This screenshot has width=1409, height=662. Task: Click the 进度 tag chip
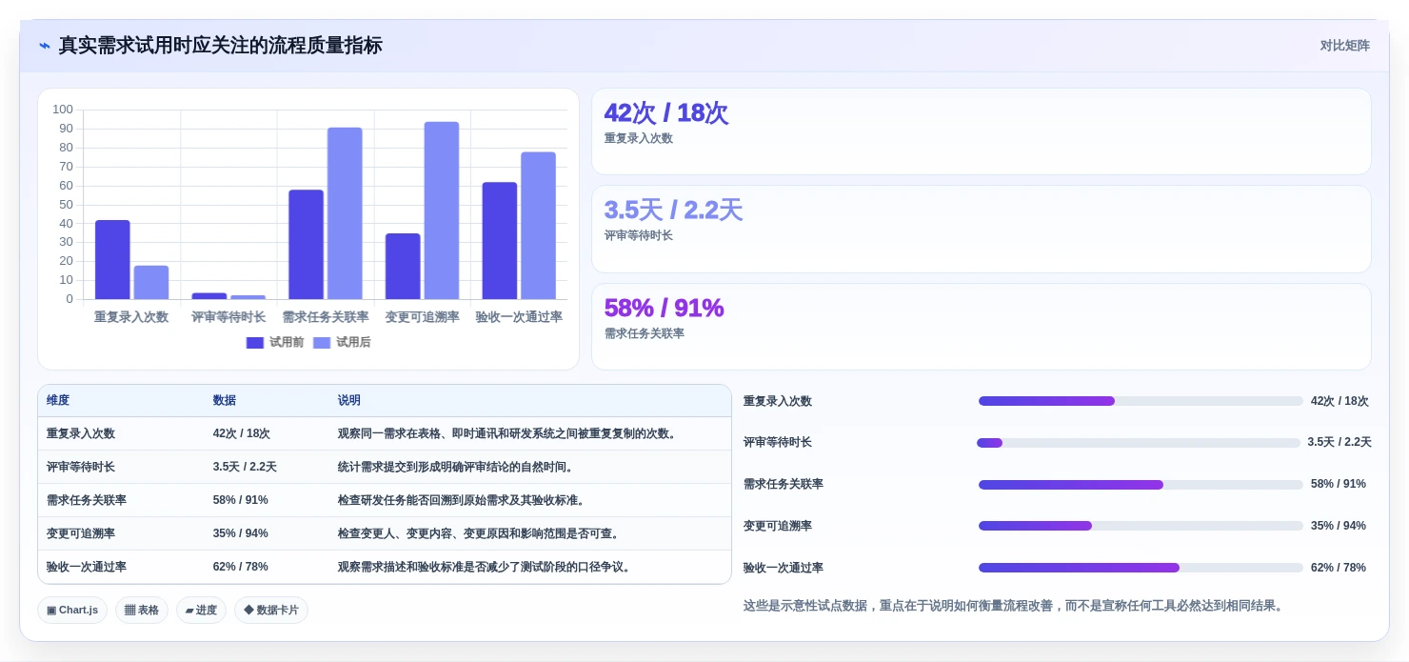pos(201,610)
